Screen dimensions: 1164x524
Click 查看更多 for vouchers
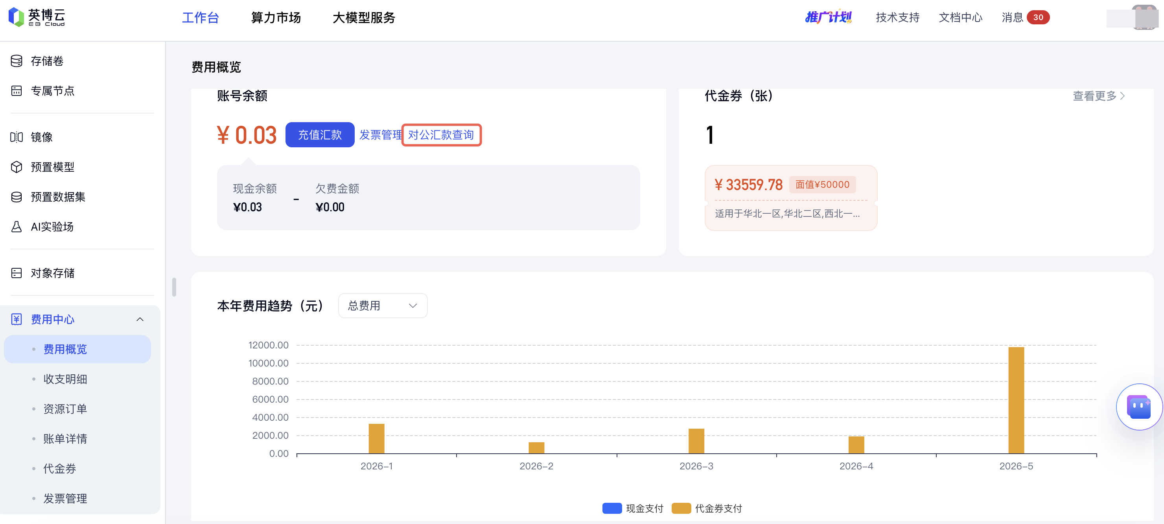pos(1099,96)
